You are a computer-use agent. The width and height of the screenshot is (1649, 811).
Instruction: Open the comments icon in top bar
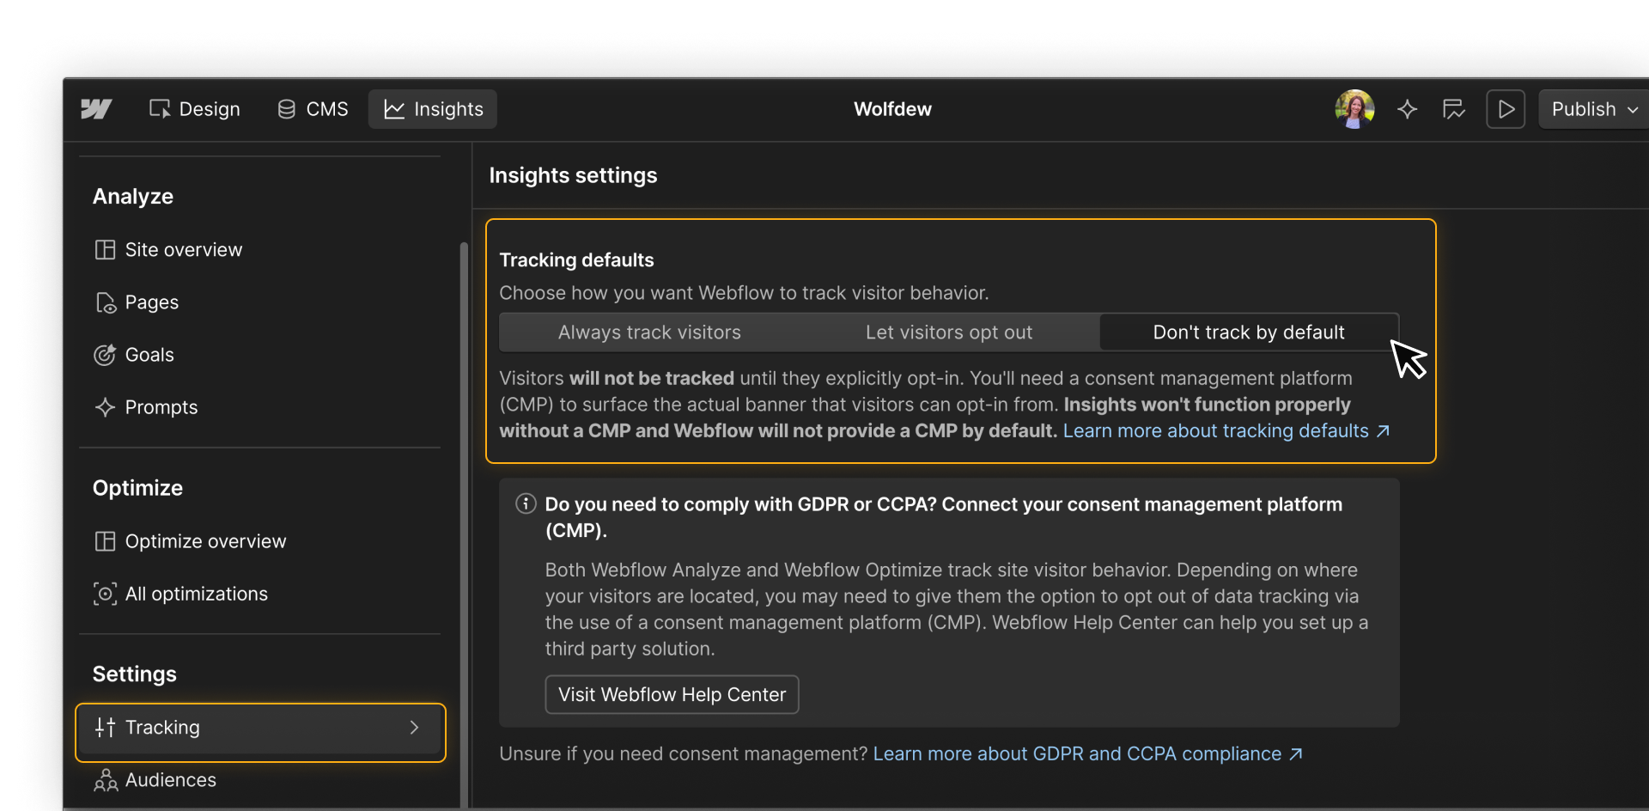[1454, 109]
